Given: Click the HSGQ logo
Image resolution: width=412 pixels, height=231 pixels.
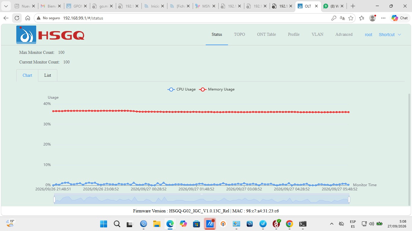Looking at the screenshot, I should point(50,35).
